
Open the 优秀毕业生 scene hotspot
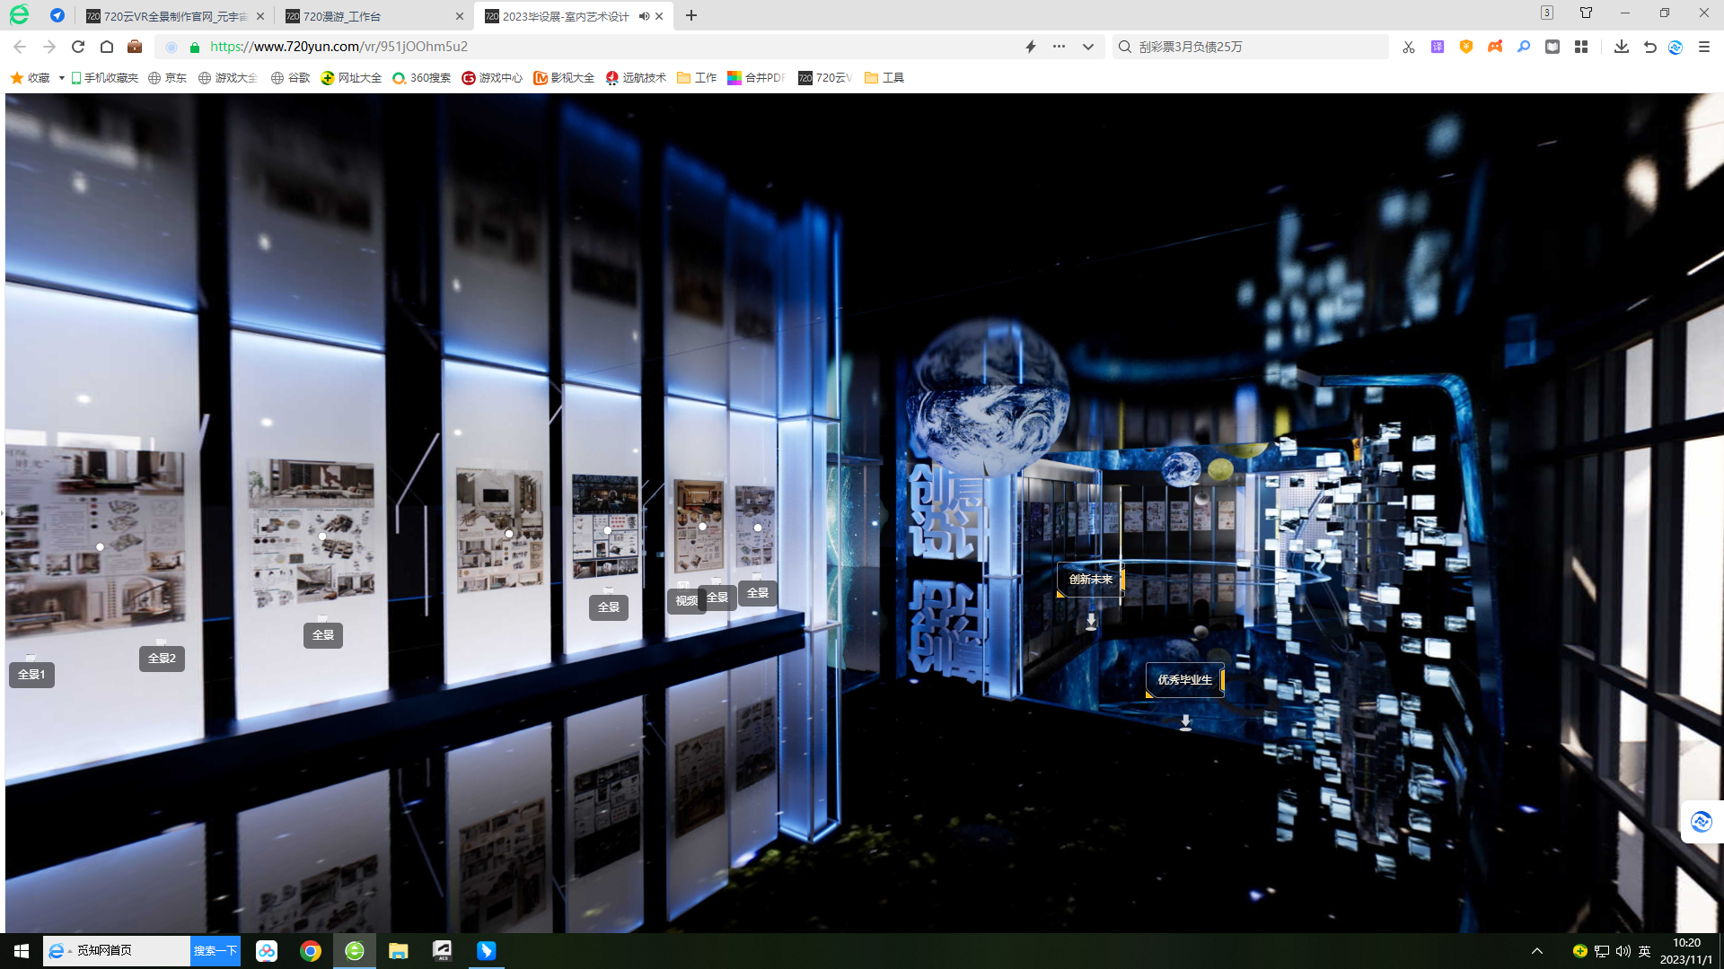pos(1184,680)
